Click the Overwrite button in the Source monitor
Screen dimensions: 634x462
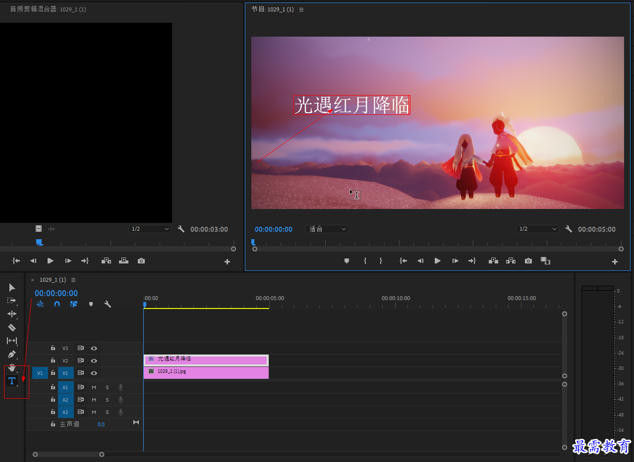click(x=123, y=261)
